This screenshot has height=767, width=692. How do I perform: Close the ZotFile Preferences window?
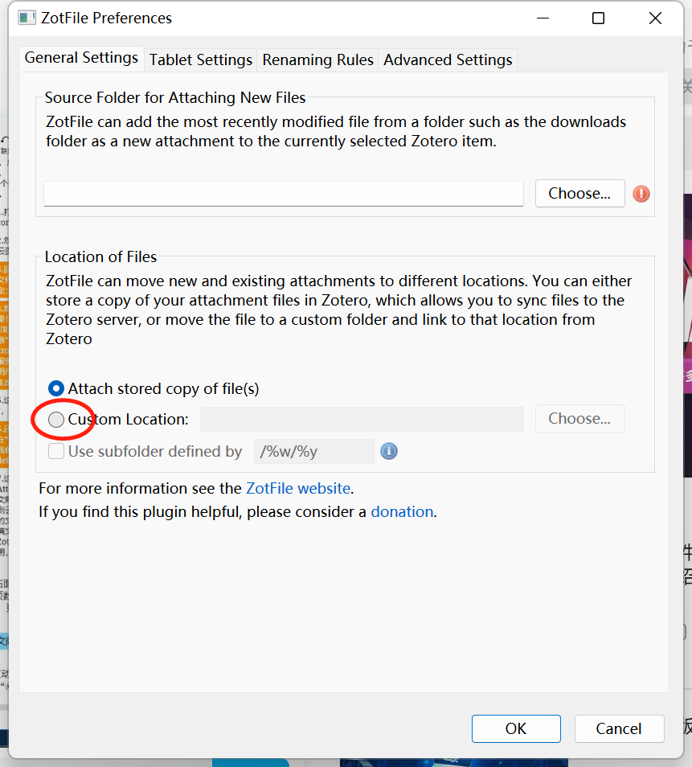click(655, 18)
